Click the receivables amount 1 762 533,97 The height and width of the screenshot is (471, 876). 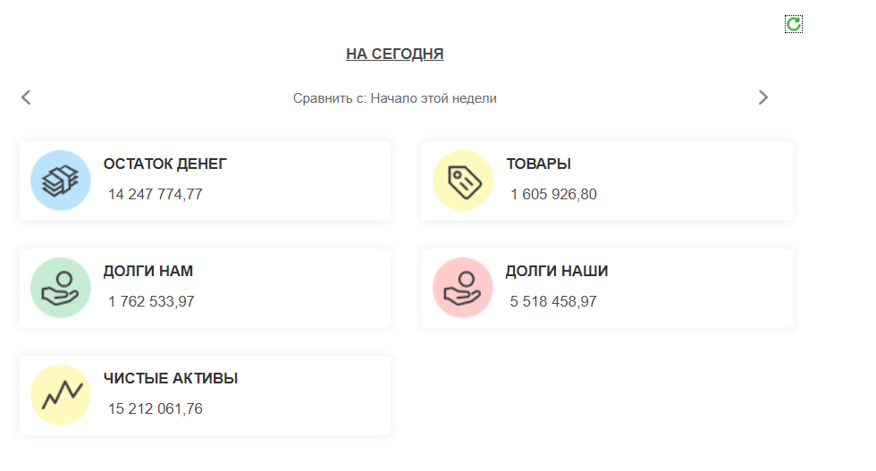(151, 301)
